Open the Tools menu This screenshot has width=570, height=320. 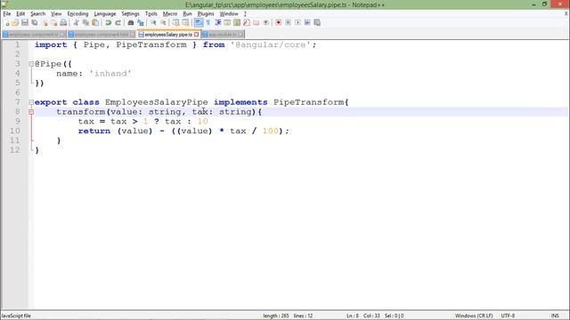pyautogui.click(x=151, y=14)
